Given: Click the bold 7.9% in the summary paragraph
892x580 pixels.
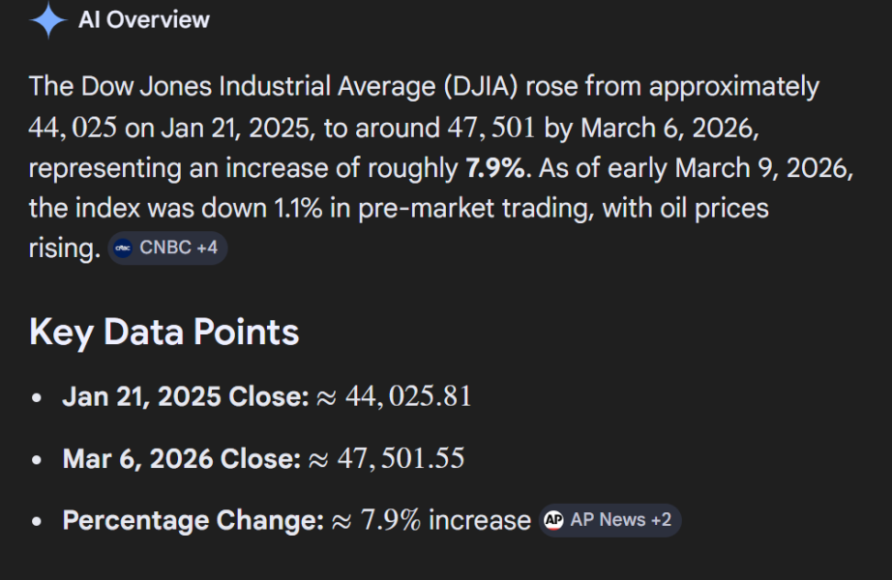Looking at the screenshot, I should pos(497,167).
